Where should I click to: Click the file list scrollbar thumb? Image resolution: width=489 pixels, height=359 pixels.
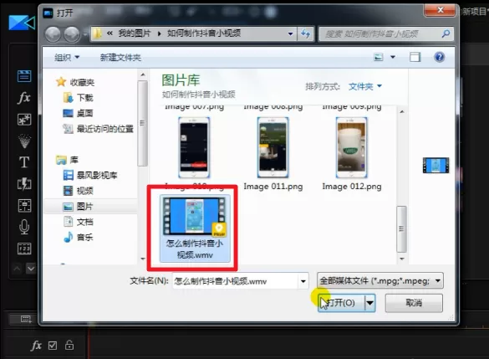point(402,228)
